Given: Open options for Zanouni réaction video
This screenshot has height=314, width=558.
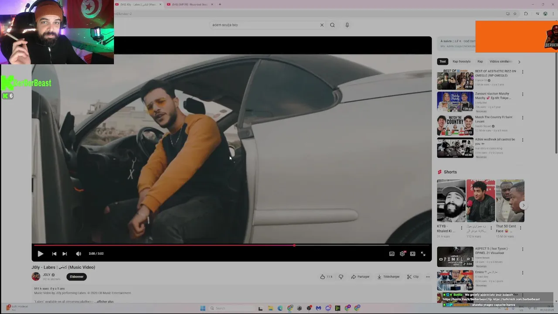Looking at the screenshot, I should 523,94.
